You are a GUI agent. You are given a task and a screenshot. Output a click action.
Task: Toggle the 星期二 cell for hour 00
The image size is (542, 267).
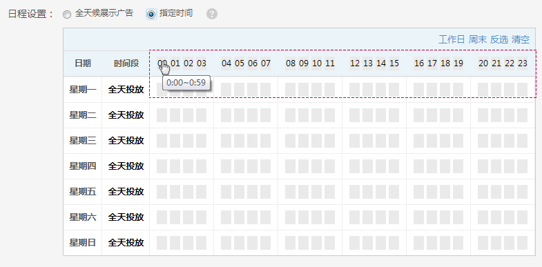point(162,115)
